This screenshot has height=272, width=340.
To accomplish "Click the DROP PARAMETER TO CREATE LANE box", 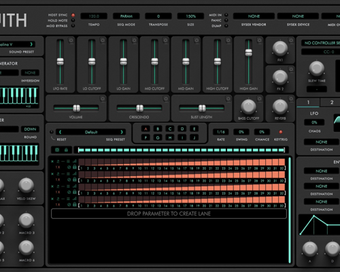I will [169, 214].
